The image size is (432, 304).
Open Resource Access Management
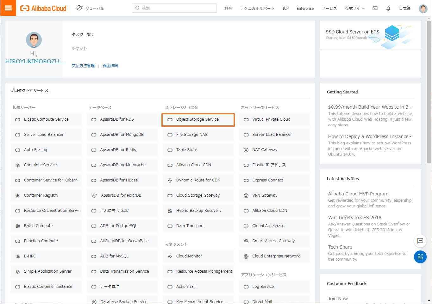click(198, 271)
